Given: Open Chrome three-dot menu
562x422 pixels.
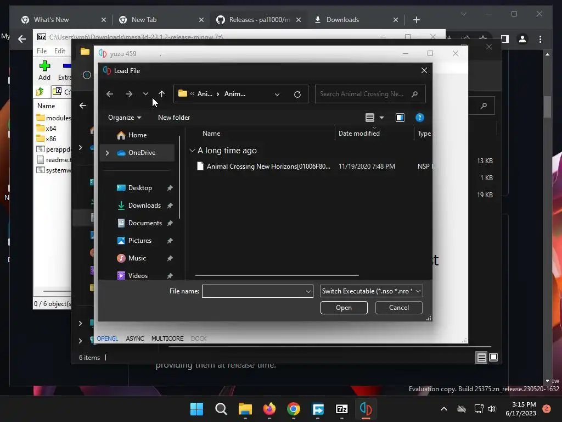Looking at the screenshot, I should pyautogui.click(x=540, y=39).
